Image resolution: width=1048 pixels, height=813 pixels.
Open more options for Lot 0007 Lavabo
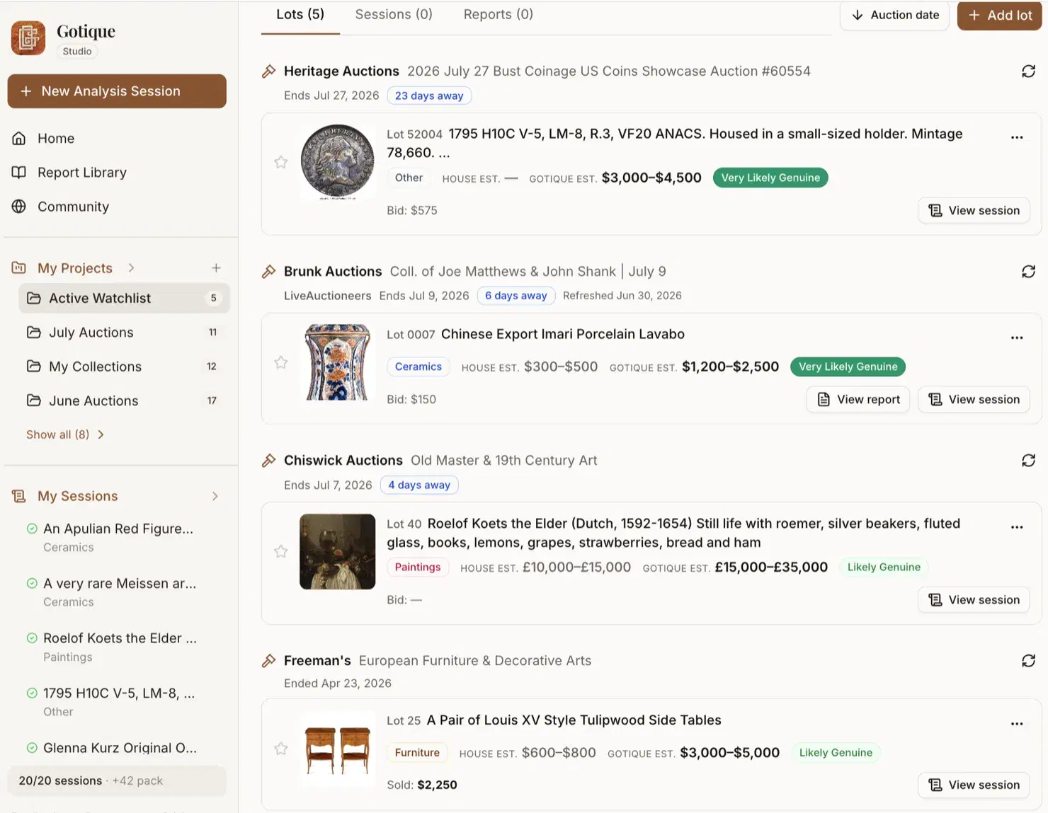point(1017,338)
